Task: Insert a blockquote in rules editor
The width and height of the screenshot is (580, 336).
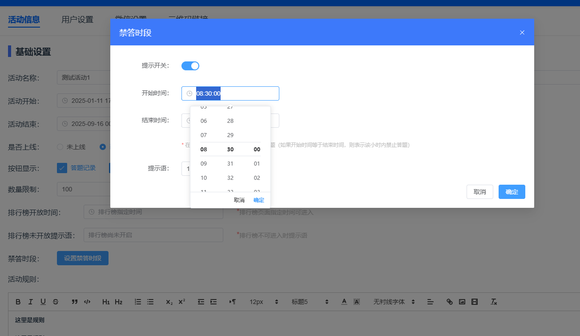Action: tap(75, 302)
